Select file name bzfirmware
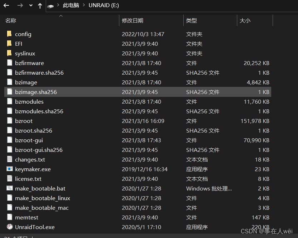This screenshot has width=298, height=238. click(29, 63)
